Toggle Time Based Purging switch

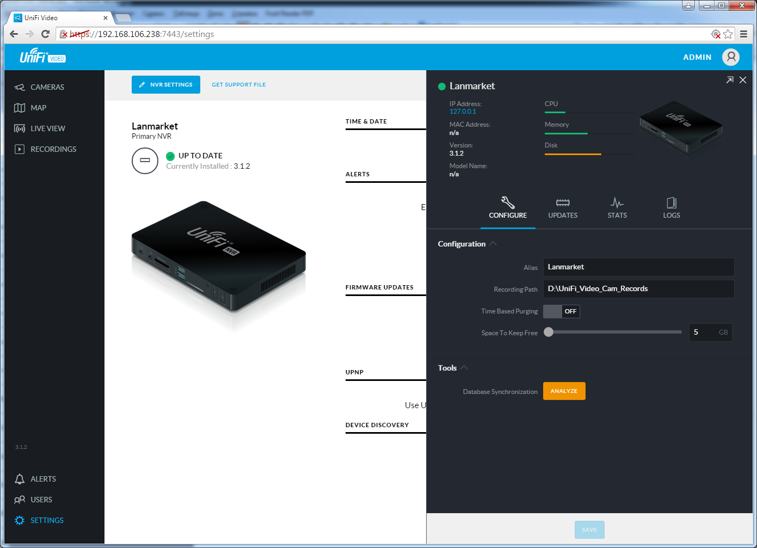point(561,311)
